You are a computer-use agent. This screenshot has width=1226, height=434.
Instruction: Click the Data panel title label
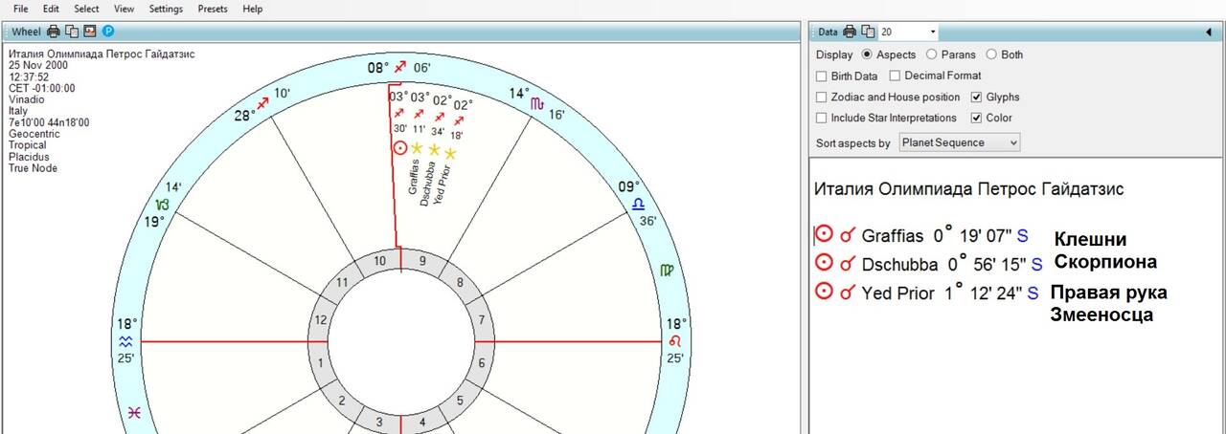tap(828, 32)
